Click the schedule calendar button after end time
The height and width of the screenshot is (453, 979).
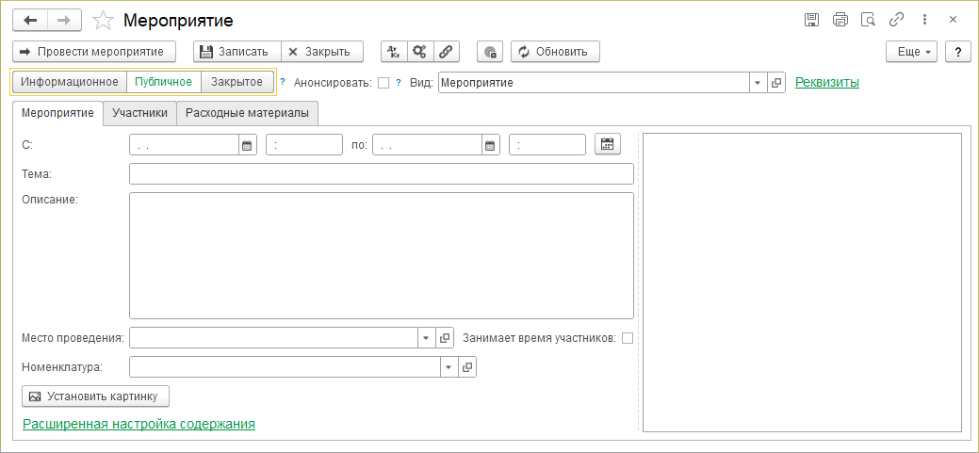(608, 145)
